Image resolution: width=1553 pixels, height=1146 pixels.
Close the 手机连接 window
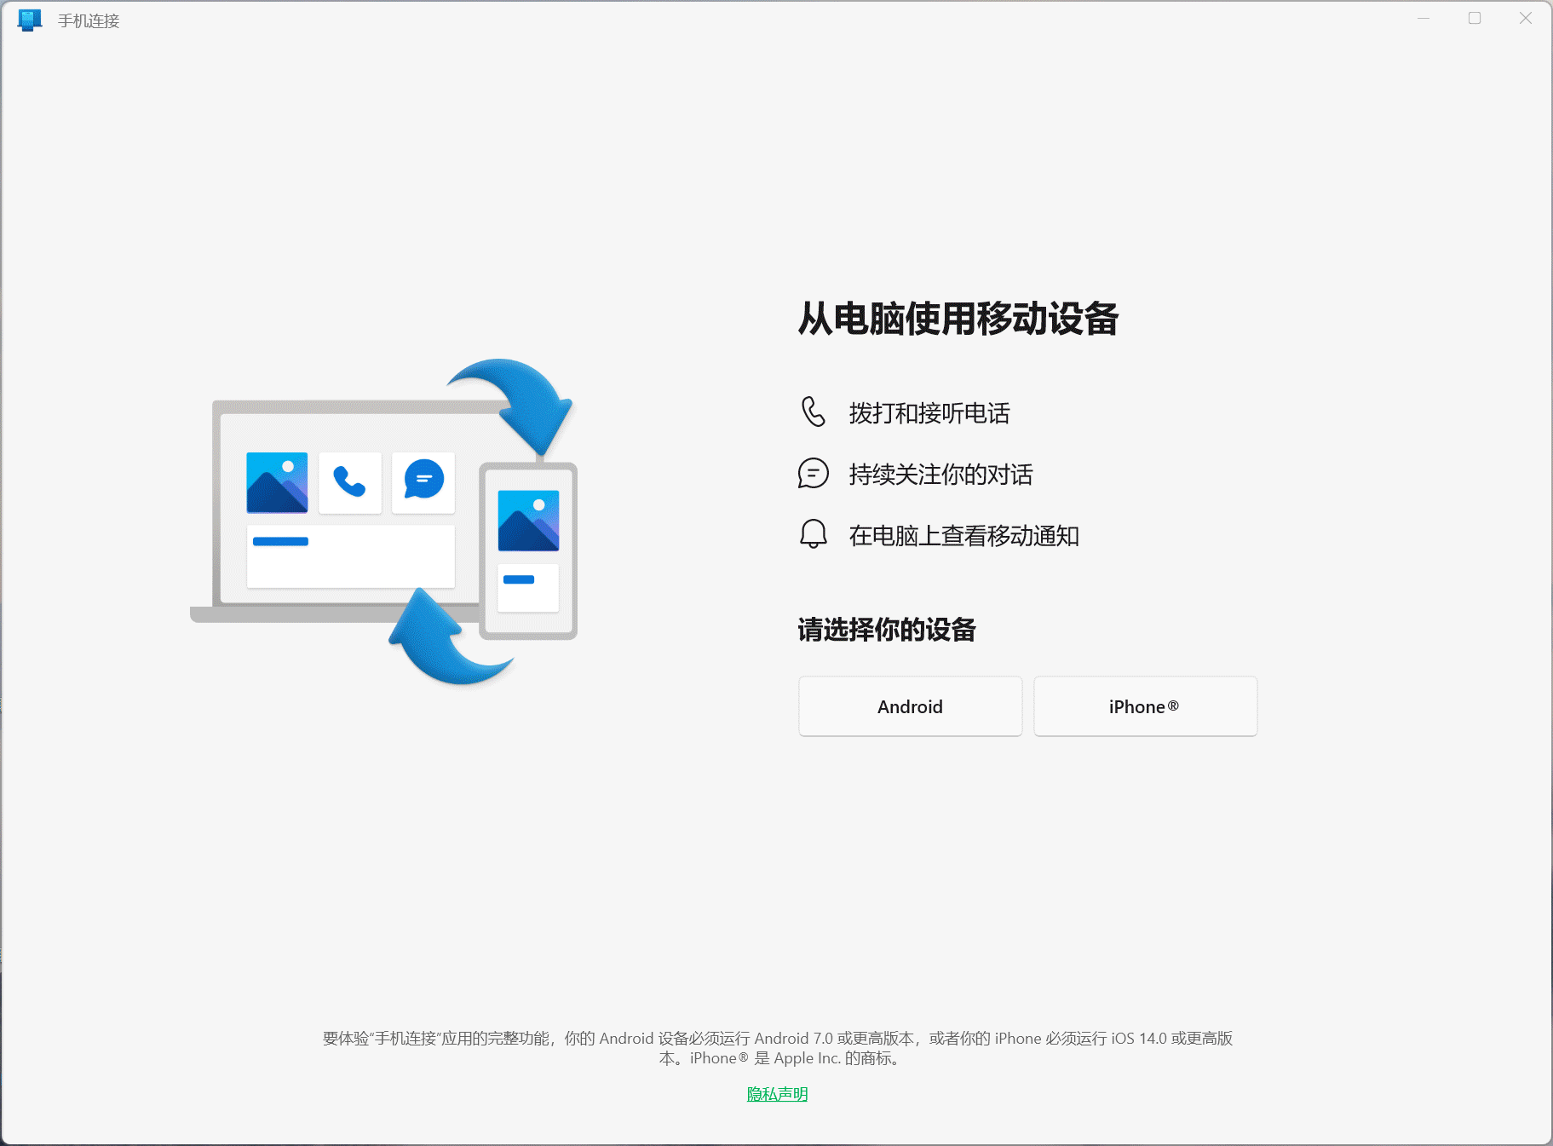tap(1525, 19)
